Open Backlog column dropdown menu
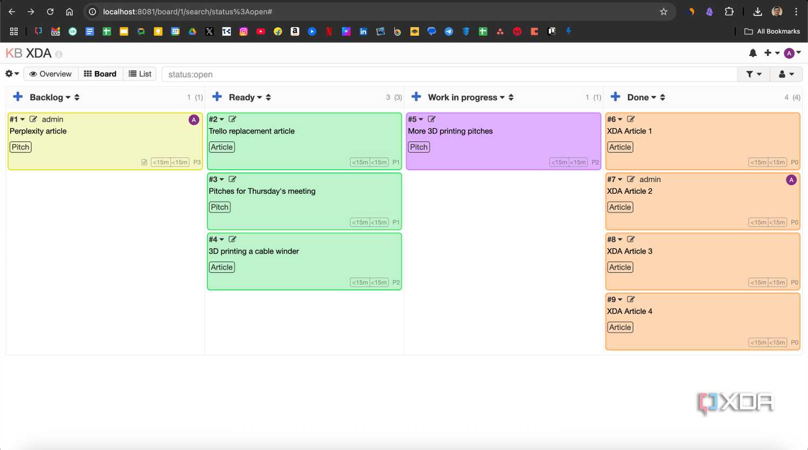 point(50,97)
